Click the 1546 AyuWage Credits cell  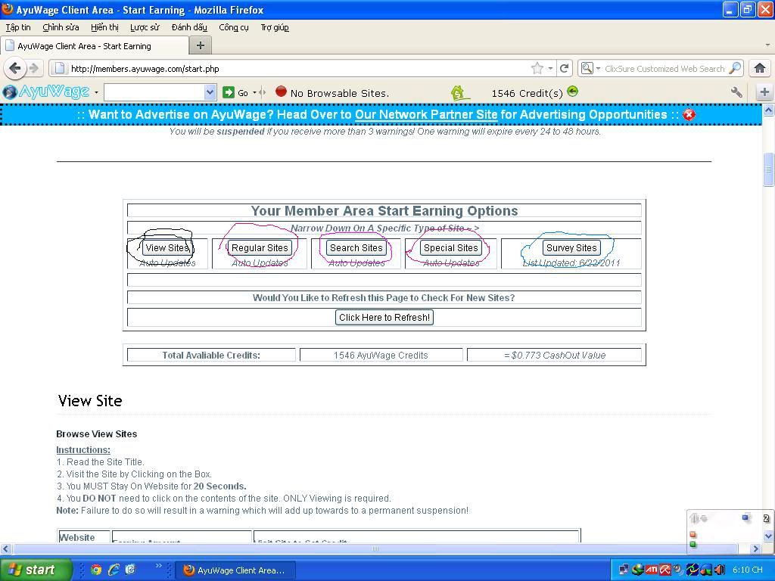point(381,356)
